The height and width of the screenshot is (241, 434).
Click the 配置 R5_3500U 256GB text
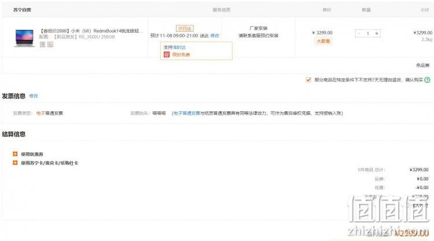coord(76,37)
